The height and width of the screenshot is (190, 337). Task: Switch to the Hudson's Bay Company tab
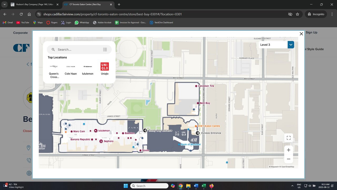34,4
